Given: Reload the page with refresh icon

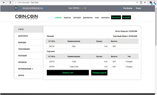Looking at the screenshot, I should click(x=16, y=3).
